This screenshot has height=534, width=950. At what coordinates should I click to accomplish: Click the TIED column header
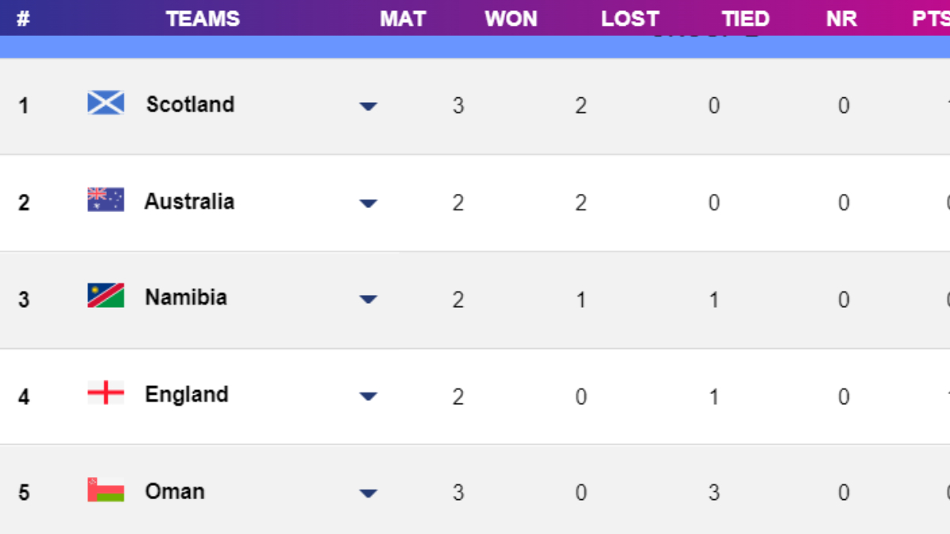(x=745, y=19)
